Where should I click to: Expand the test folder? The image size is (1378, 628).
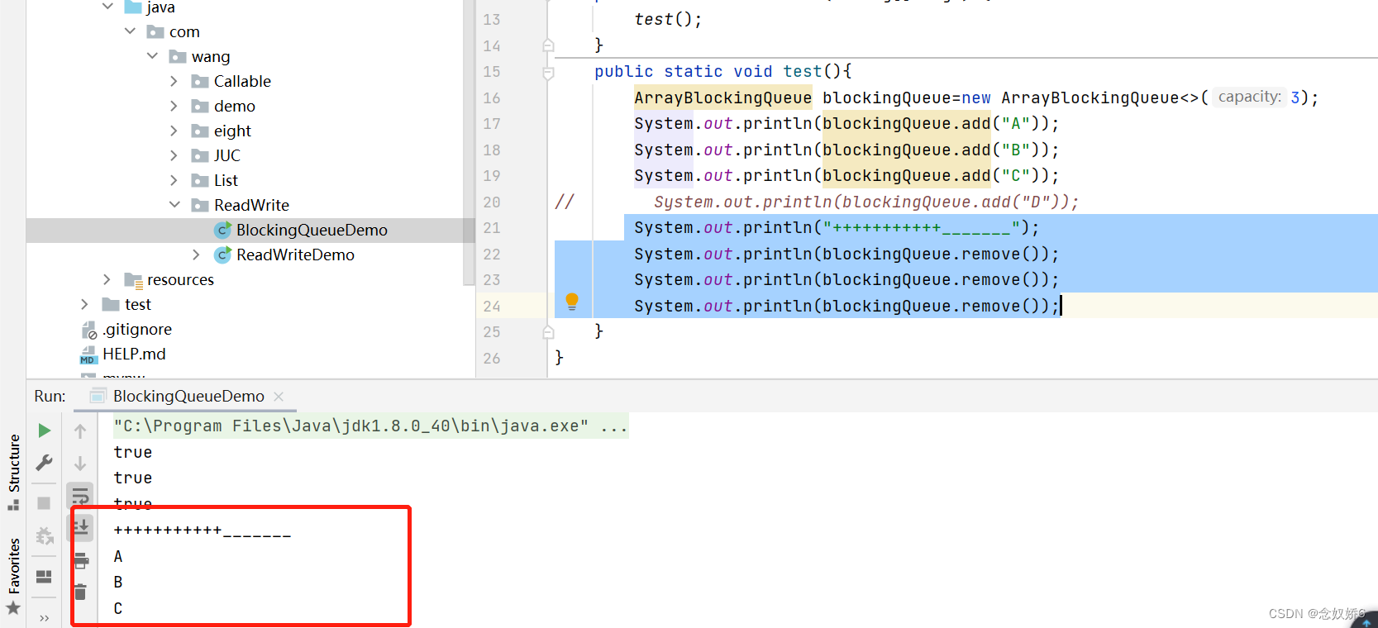pos(84,304)
